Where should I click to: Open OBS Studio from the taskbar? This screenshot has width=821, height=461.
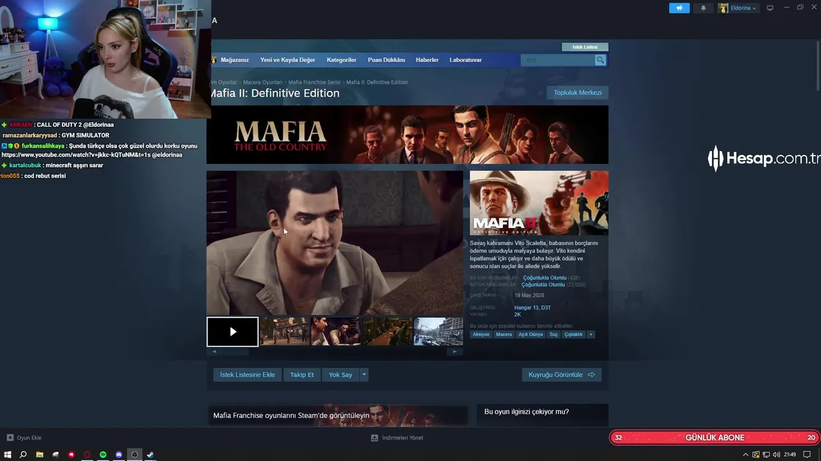(135, 455)
